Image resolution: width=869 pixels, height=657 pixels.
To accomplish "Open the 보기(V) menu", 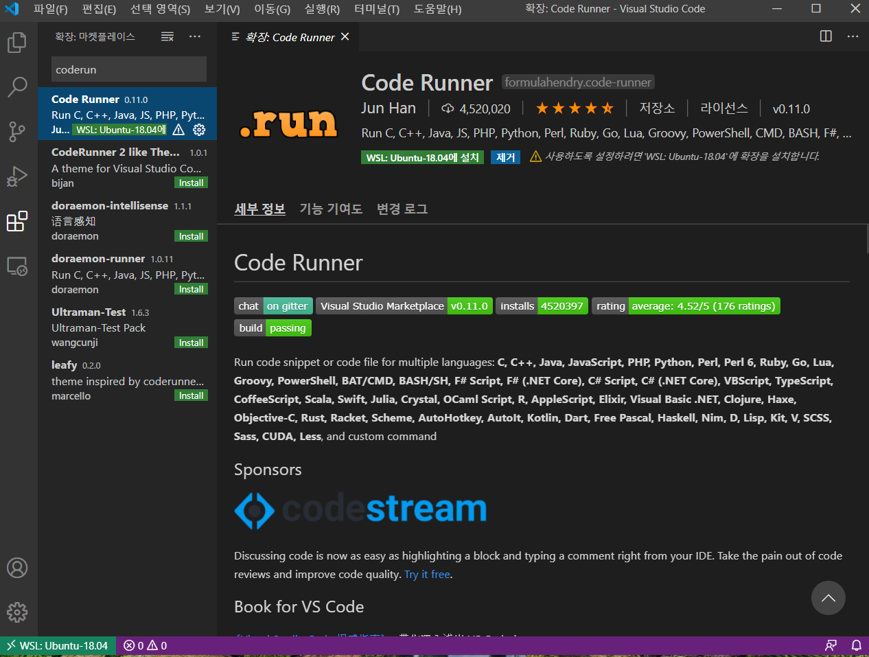I will click(x=222, y=9).
